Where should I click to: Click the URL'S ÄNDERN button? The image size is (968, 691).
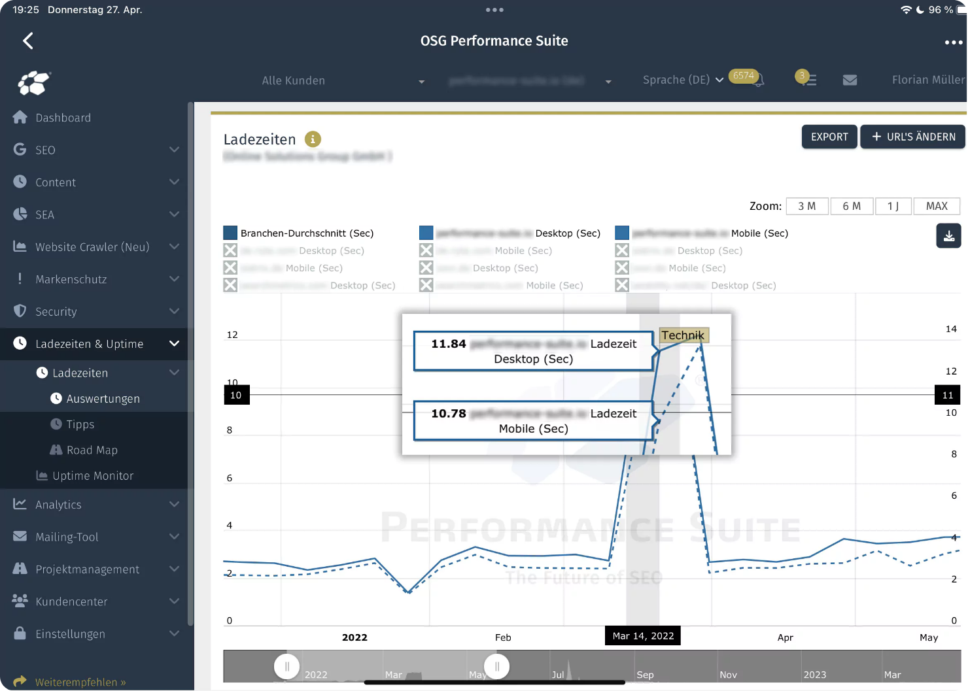[913, 137]
